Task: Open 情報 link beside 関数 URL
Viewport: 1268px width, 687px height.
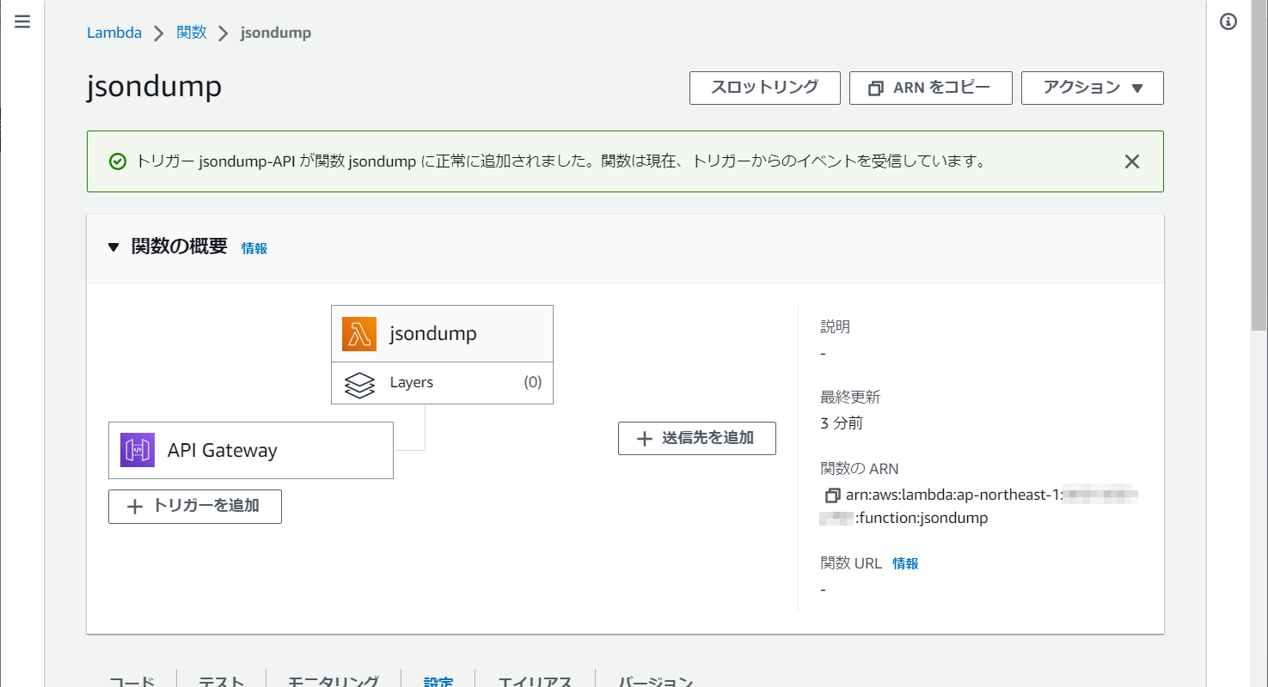Action: [905, 563]
